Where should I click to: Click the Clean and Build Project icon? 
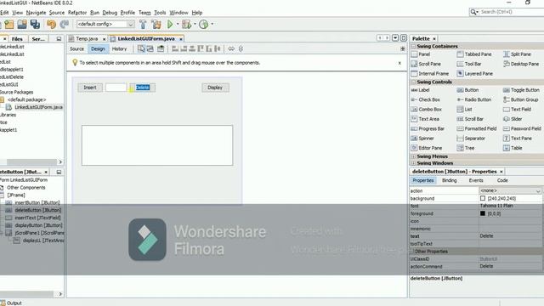[x=156, y=24]
